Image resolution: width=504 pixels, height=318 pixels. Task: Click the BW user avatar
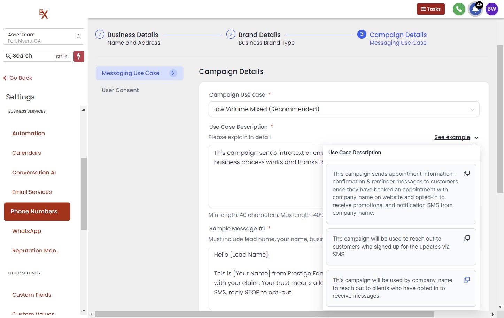491,9
